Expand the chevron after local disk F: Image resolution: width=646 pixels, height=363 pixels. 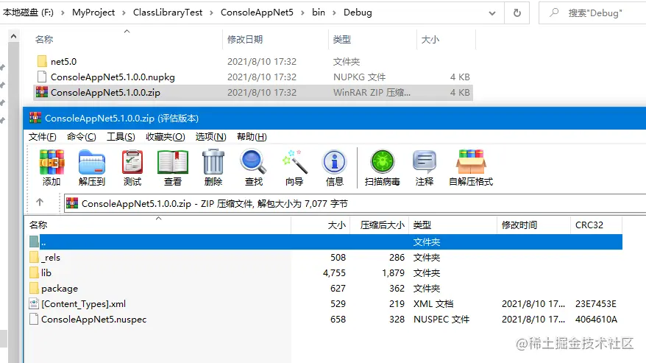[63, 13]
